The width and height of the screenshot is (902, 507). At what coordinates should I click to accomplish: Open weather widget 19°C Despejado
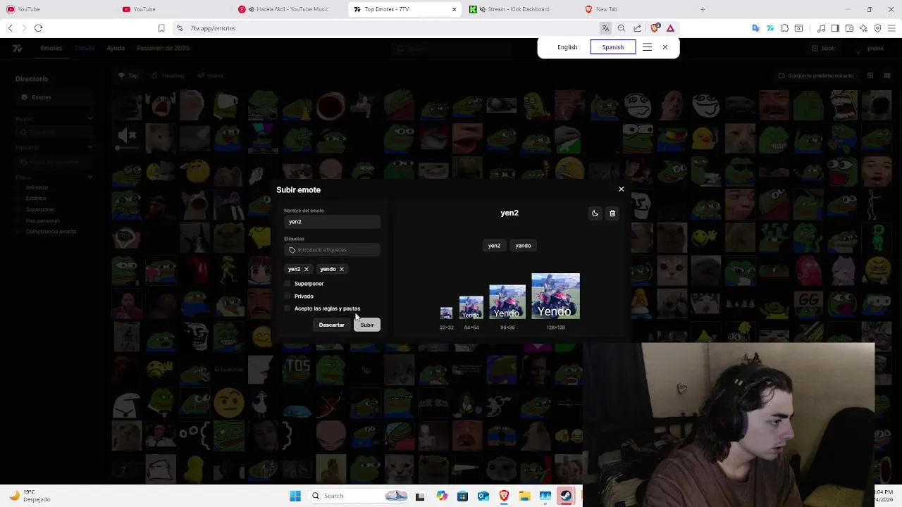click(28, 496)
